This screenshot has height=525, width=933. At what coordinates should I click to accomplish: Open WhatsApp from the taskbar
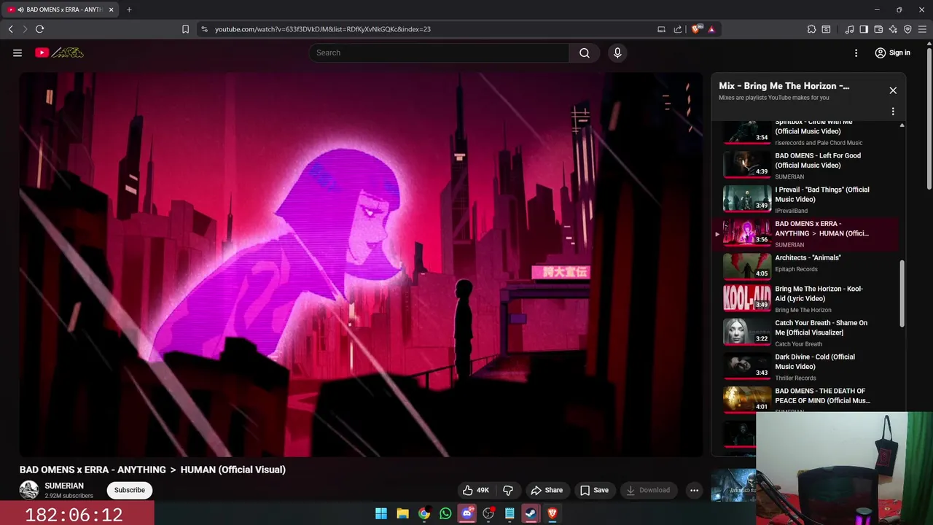tap(445, 513)
